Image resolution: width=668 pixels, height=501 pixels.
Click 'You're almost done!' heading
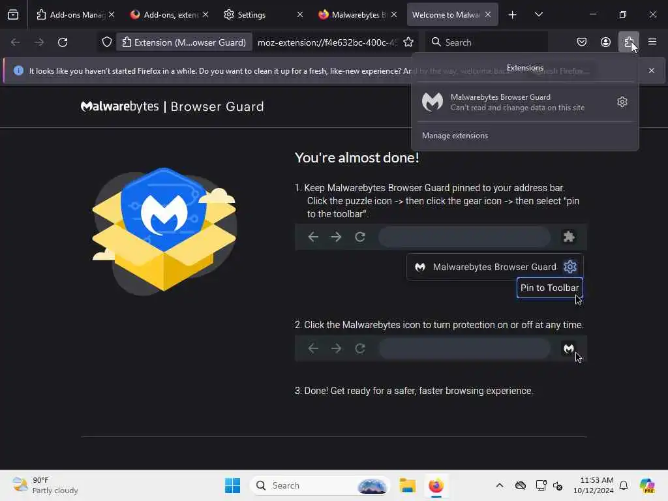357,158
